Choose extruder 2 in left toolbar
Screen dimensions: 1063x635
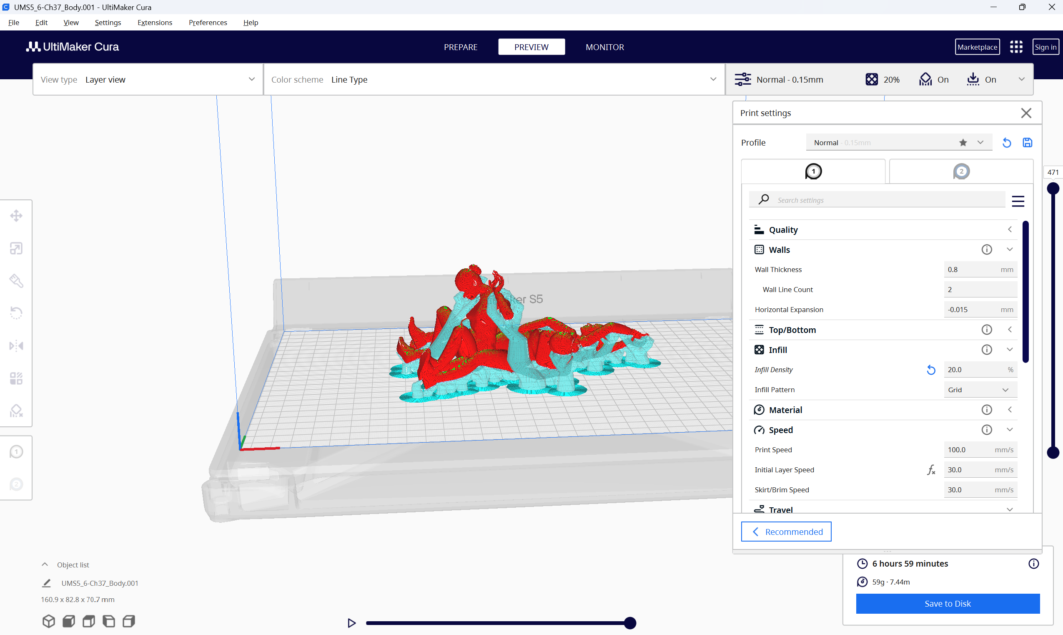(x=16, y=484)
